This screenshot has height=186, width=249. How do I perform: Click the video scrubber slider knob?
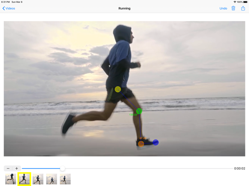pos(62,168)
